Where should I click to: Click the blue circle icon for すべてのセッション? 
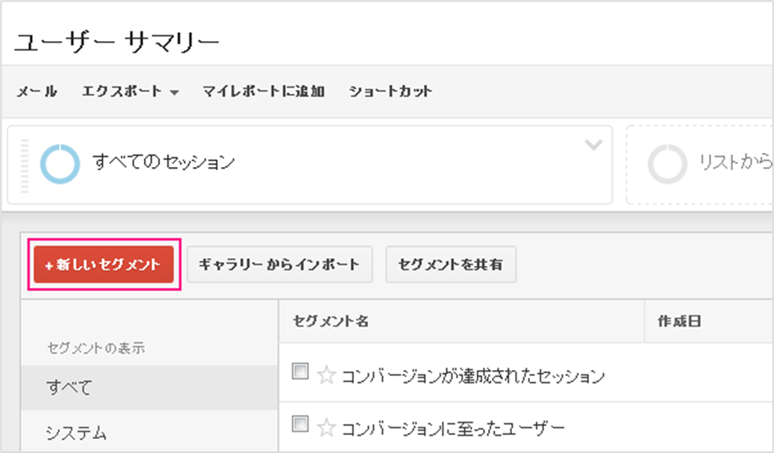click(60, 164)
